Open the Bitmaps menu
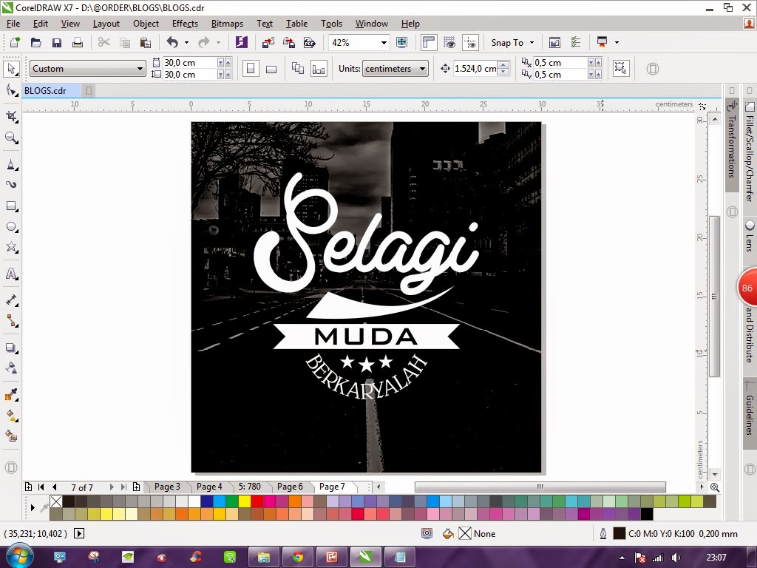The image size is (757, 568). (227, 23)
